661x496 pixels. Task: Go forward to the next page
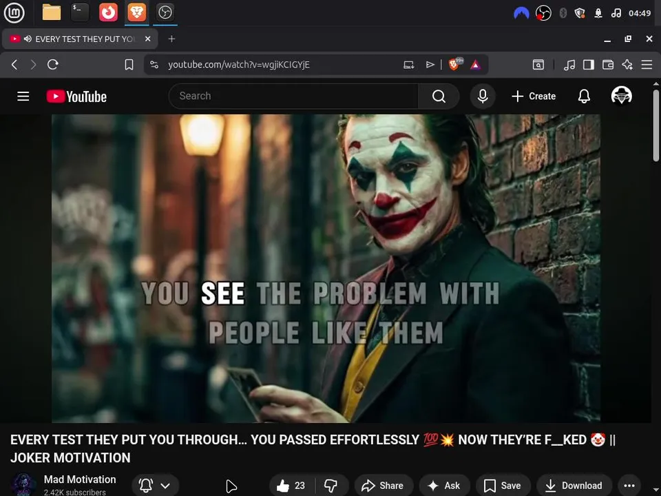(33, 65)
